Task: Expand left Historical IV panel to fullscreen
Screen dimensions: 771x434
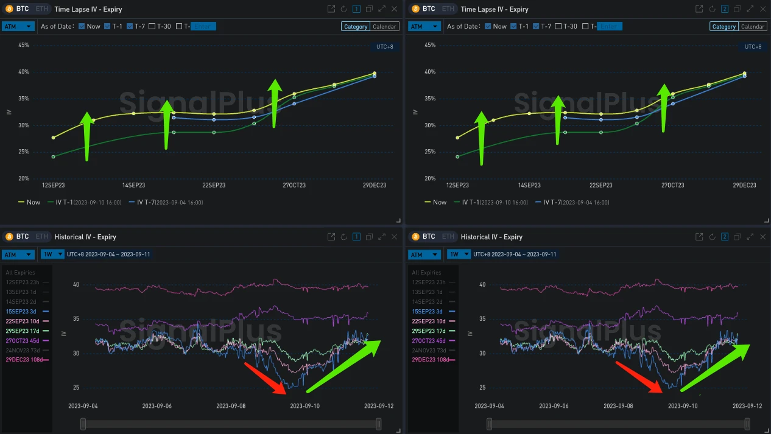Action: point(382,237)
